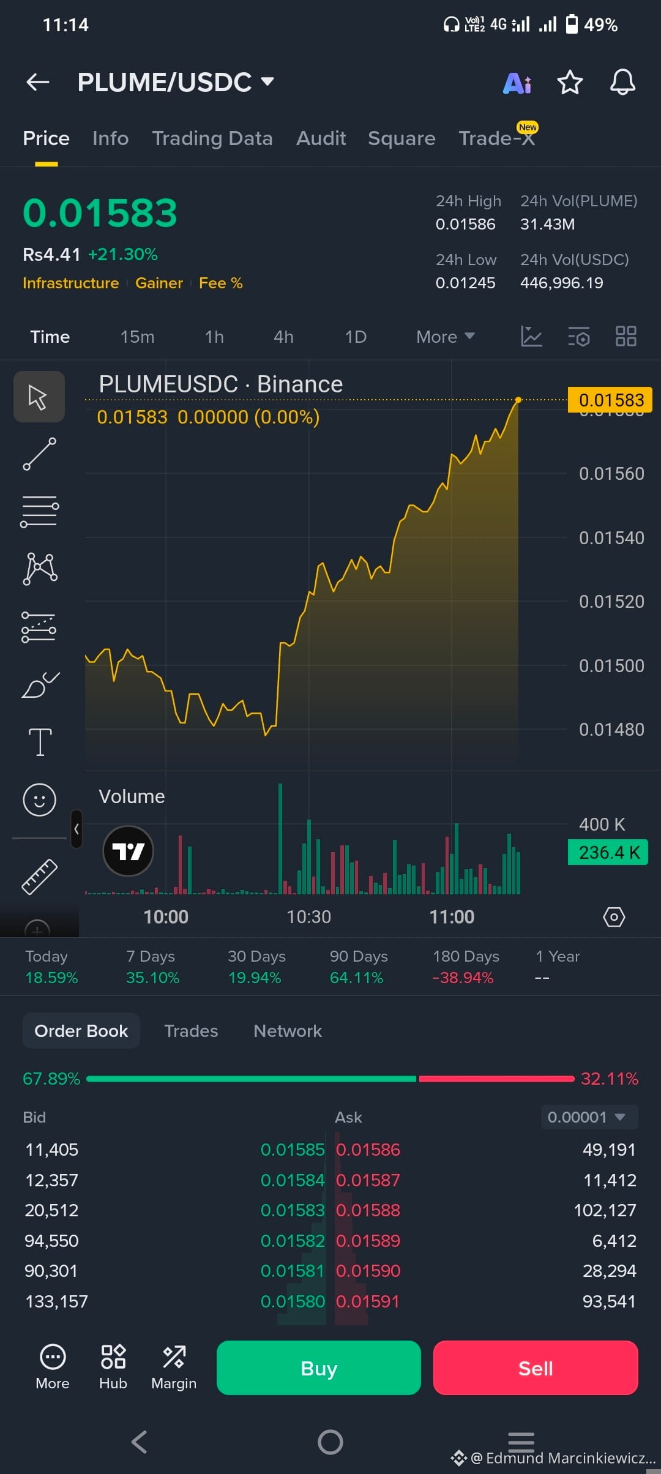
Task: Open chart indicators line-graph icon
Action: pos(531,336)
